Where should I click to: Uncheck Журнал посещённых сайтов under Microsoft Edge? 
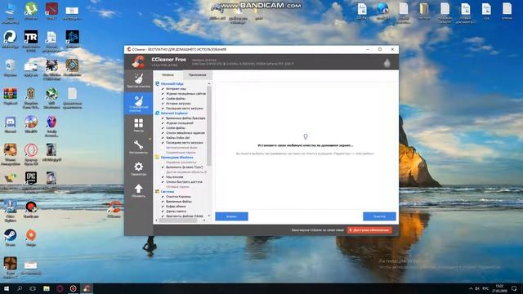[163, 94]
